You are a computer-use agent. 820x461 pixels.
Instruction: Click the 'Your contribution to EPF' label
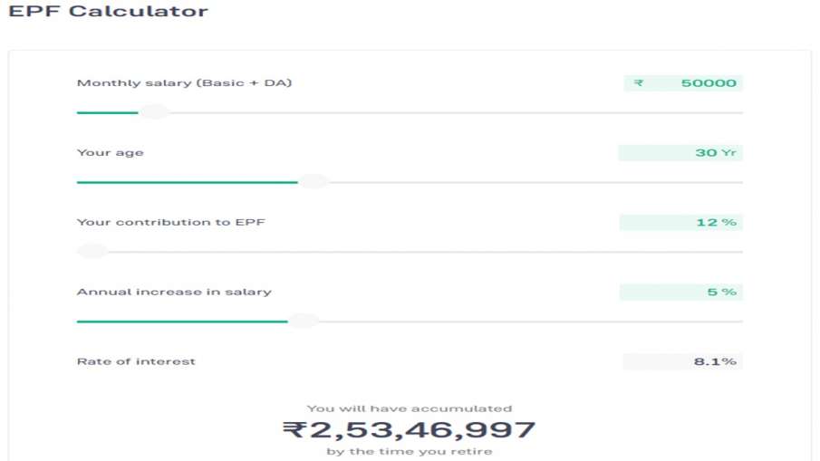[170, 223]
